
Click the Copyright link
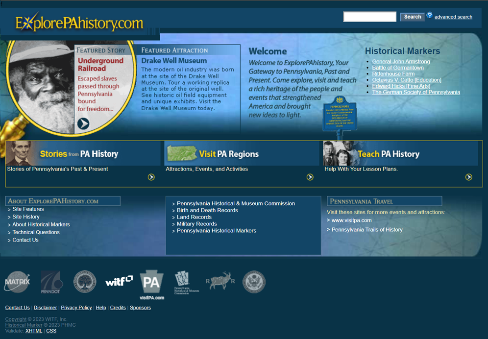(16, 319)
